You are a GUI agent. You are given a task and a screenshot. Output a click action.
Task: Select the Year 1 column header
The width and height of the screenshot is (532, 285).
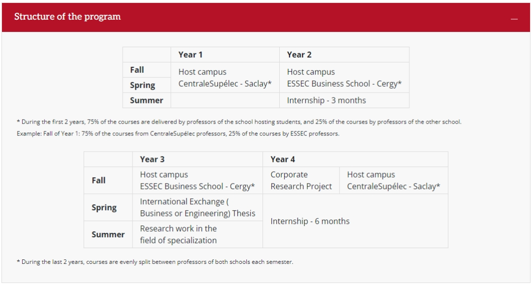click(190, 55)
